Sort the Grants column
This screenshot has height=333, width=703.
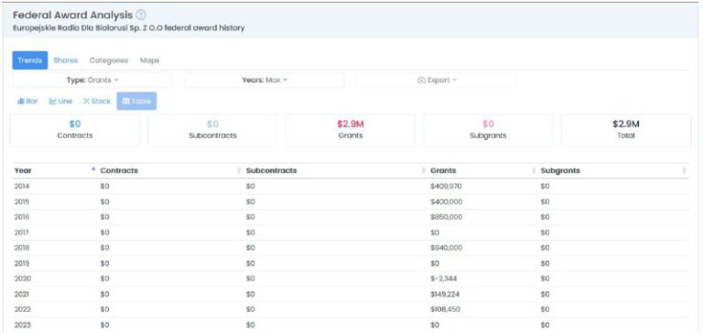(x=534, y=171)
